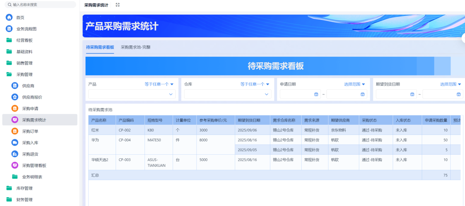Click the 采购状态 column header
The height and width of the screenshot is (206, 465).
[376, 120]
